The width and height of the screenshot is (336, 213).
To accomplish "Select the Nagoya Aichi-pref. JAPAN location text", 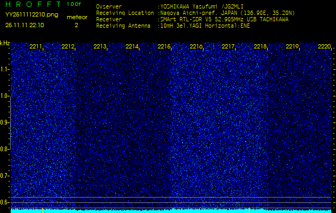I will pos(226,13).
